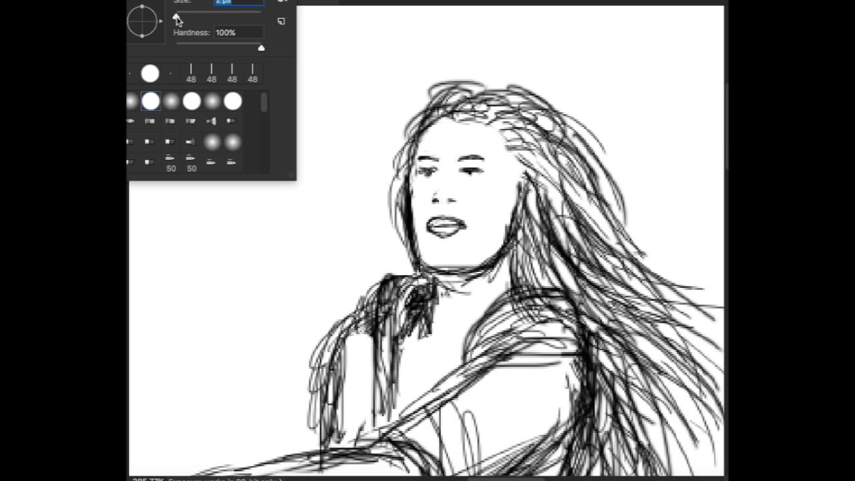855x481 pixels.
Task: Pick the last pencil-tip preset in bottom row
Action: pos(231,162)
